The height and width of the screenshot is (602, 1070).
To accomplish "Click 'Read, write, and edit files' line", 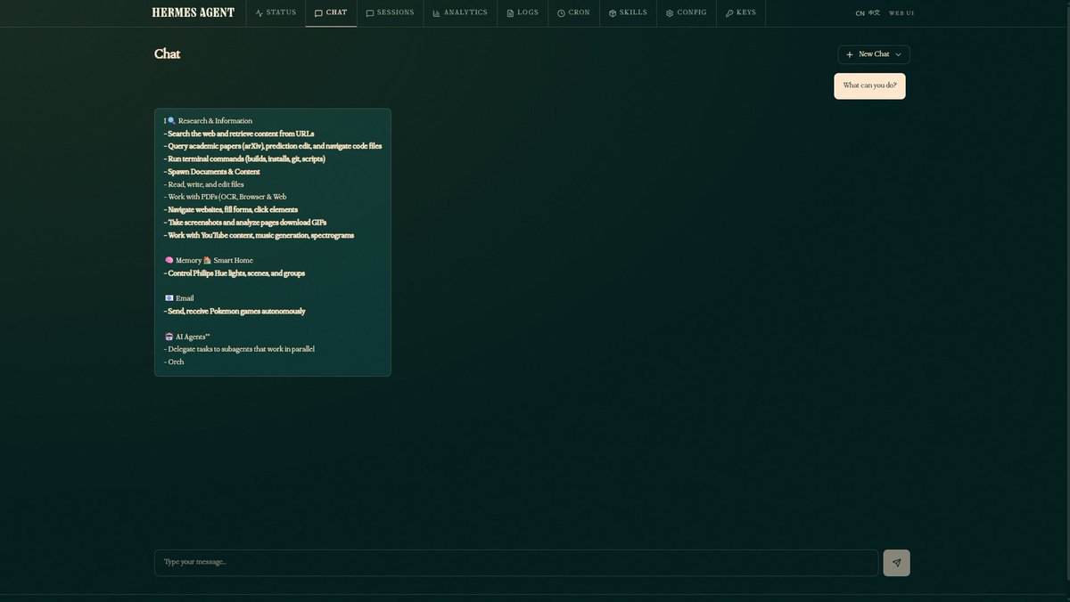I will pyautogui.click(x=204, y=184).
